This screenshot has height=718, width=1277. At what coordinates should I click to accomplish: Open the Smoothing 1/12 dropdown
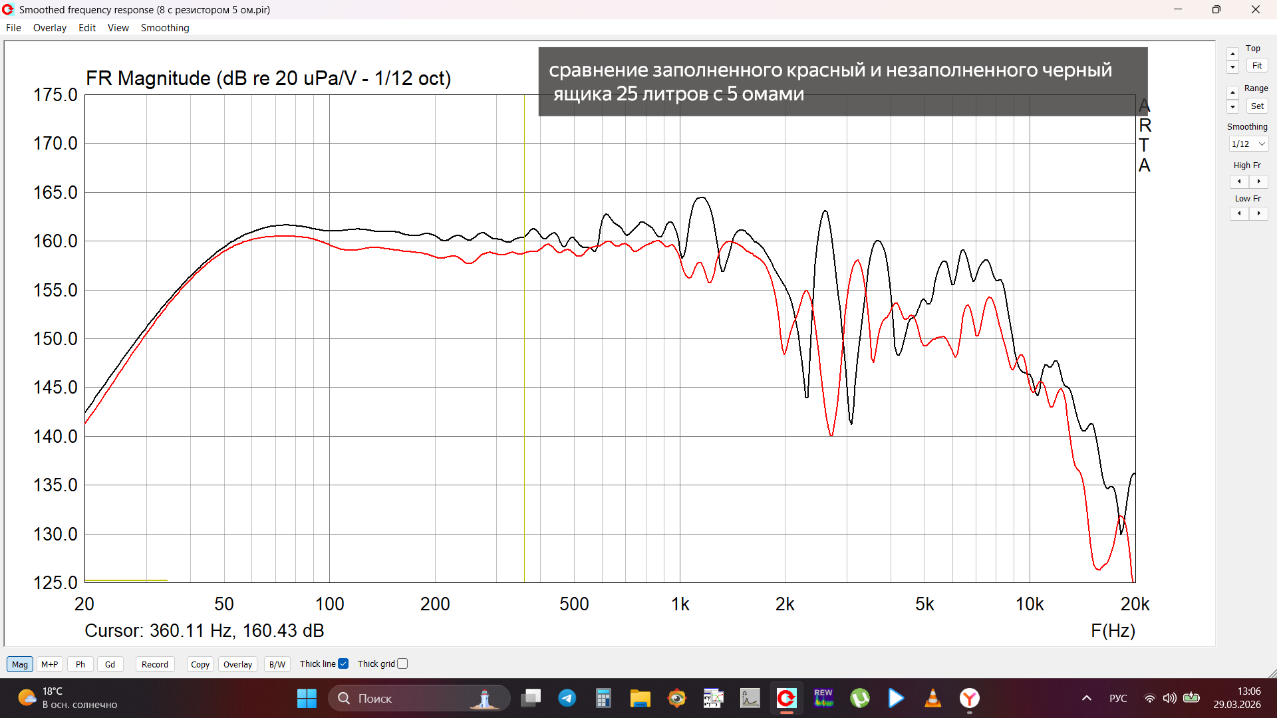[1248, 144]
